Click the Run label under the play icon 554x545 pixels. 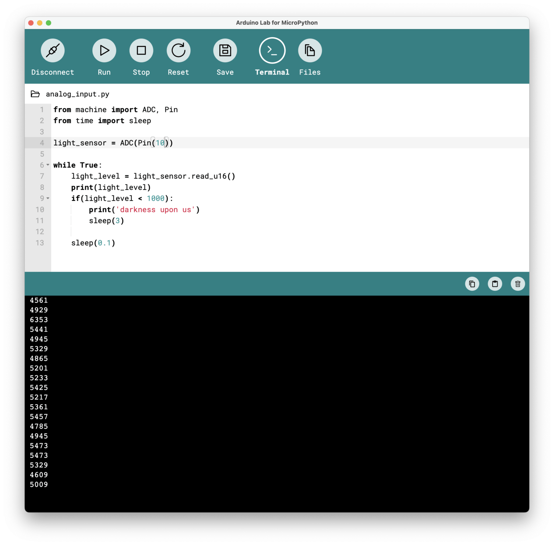(104, 72)
